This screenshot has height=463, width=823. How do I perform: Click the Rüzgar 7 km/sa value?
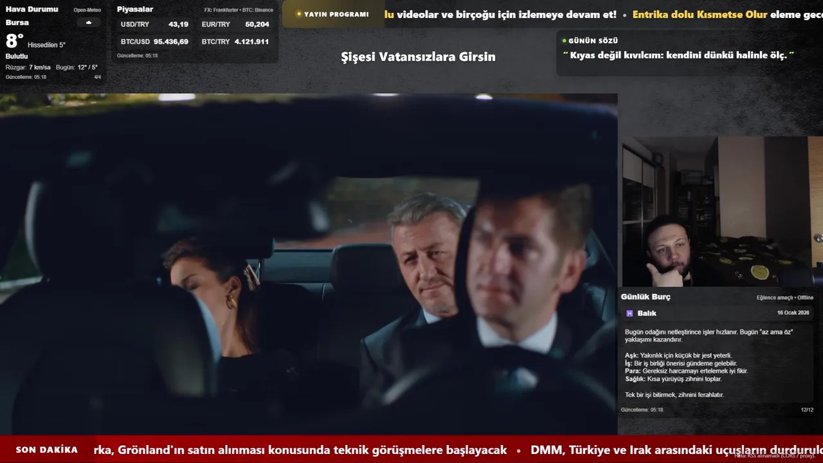(x=28, y=68)
